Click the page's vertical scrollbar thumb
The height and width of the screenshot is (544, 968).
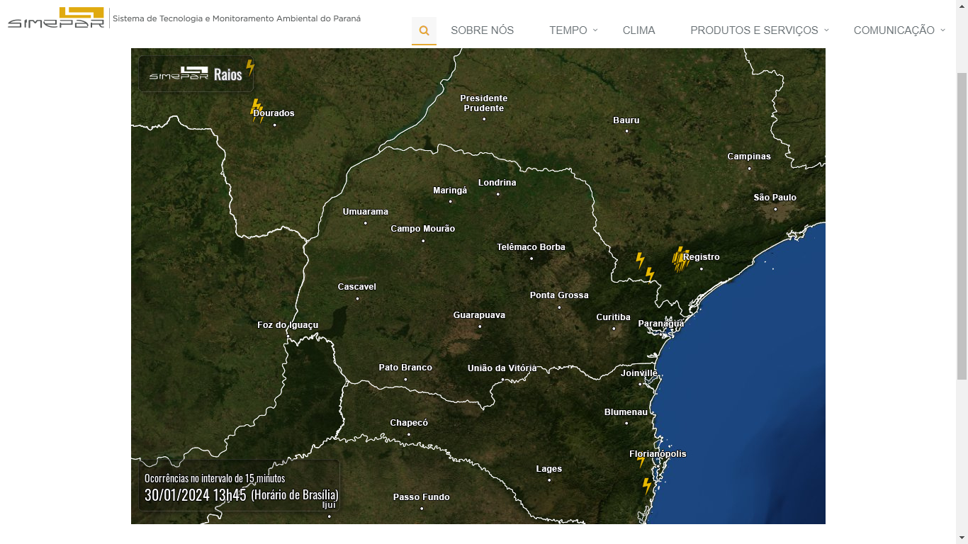[x=962, y=227]
